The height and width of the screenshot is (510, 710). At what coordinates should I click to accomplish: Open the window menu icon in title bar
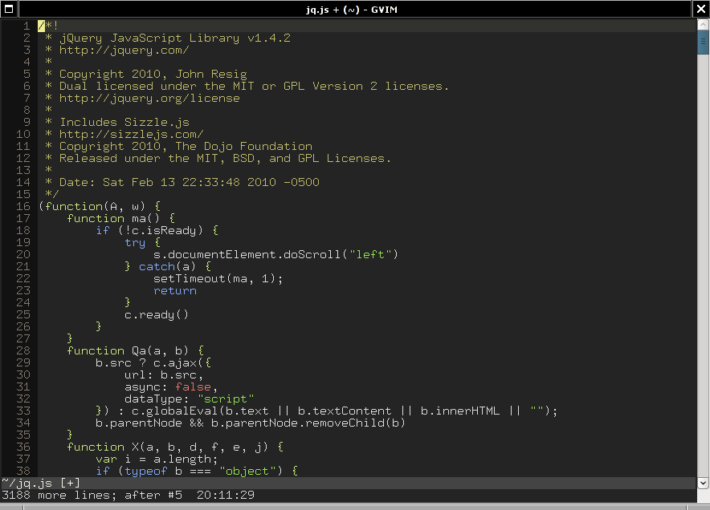click(x=9, y=9)
